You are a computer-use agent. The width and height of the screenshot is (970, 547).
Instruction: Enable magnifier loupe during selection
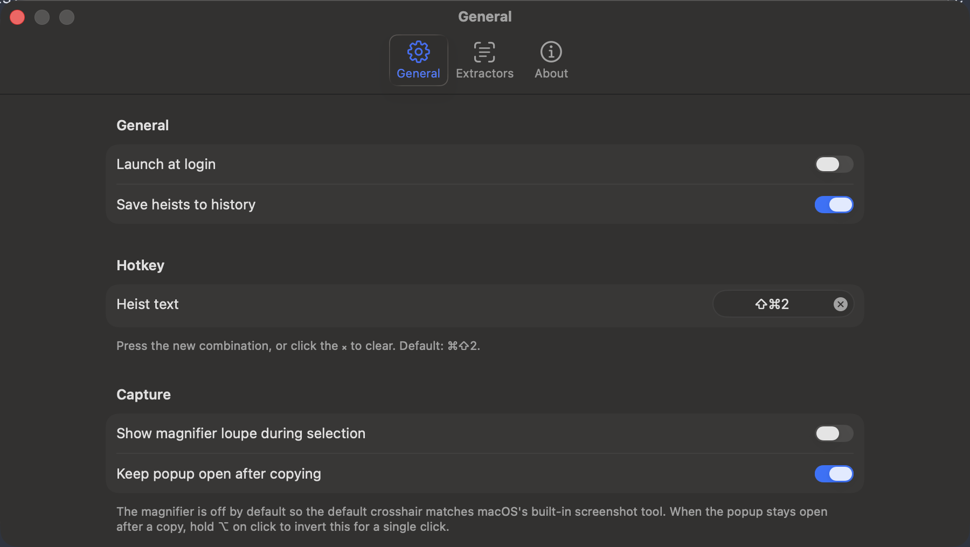pyautogui.click(x=834, y=433)
